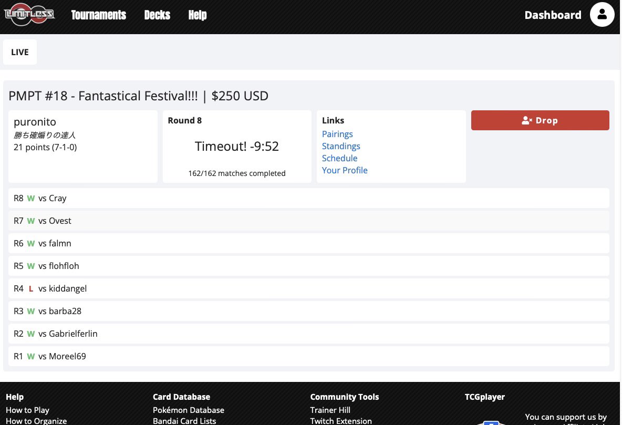The width and height of the screenshot is (622, 425).
Task: Open the Pairings link
Action: (337, 134)
